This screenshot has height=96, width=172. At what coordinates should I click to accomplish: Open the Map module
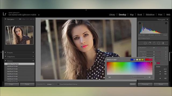click(x=132, y=15)
